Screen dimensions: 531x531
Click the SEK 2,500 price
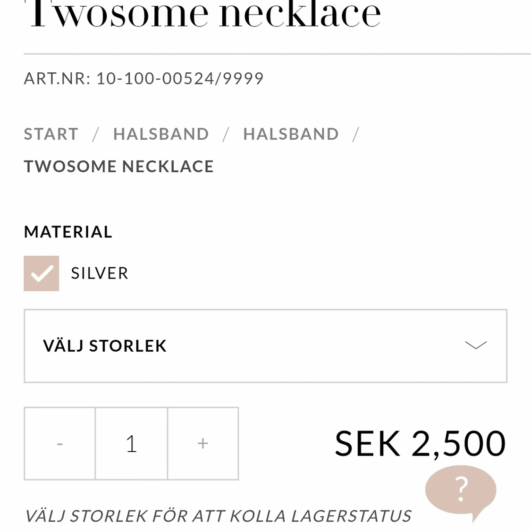click(420, 444)
